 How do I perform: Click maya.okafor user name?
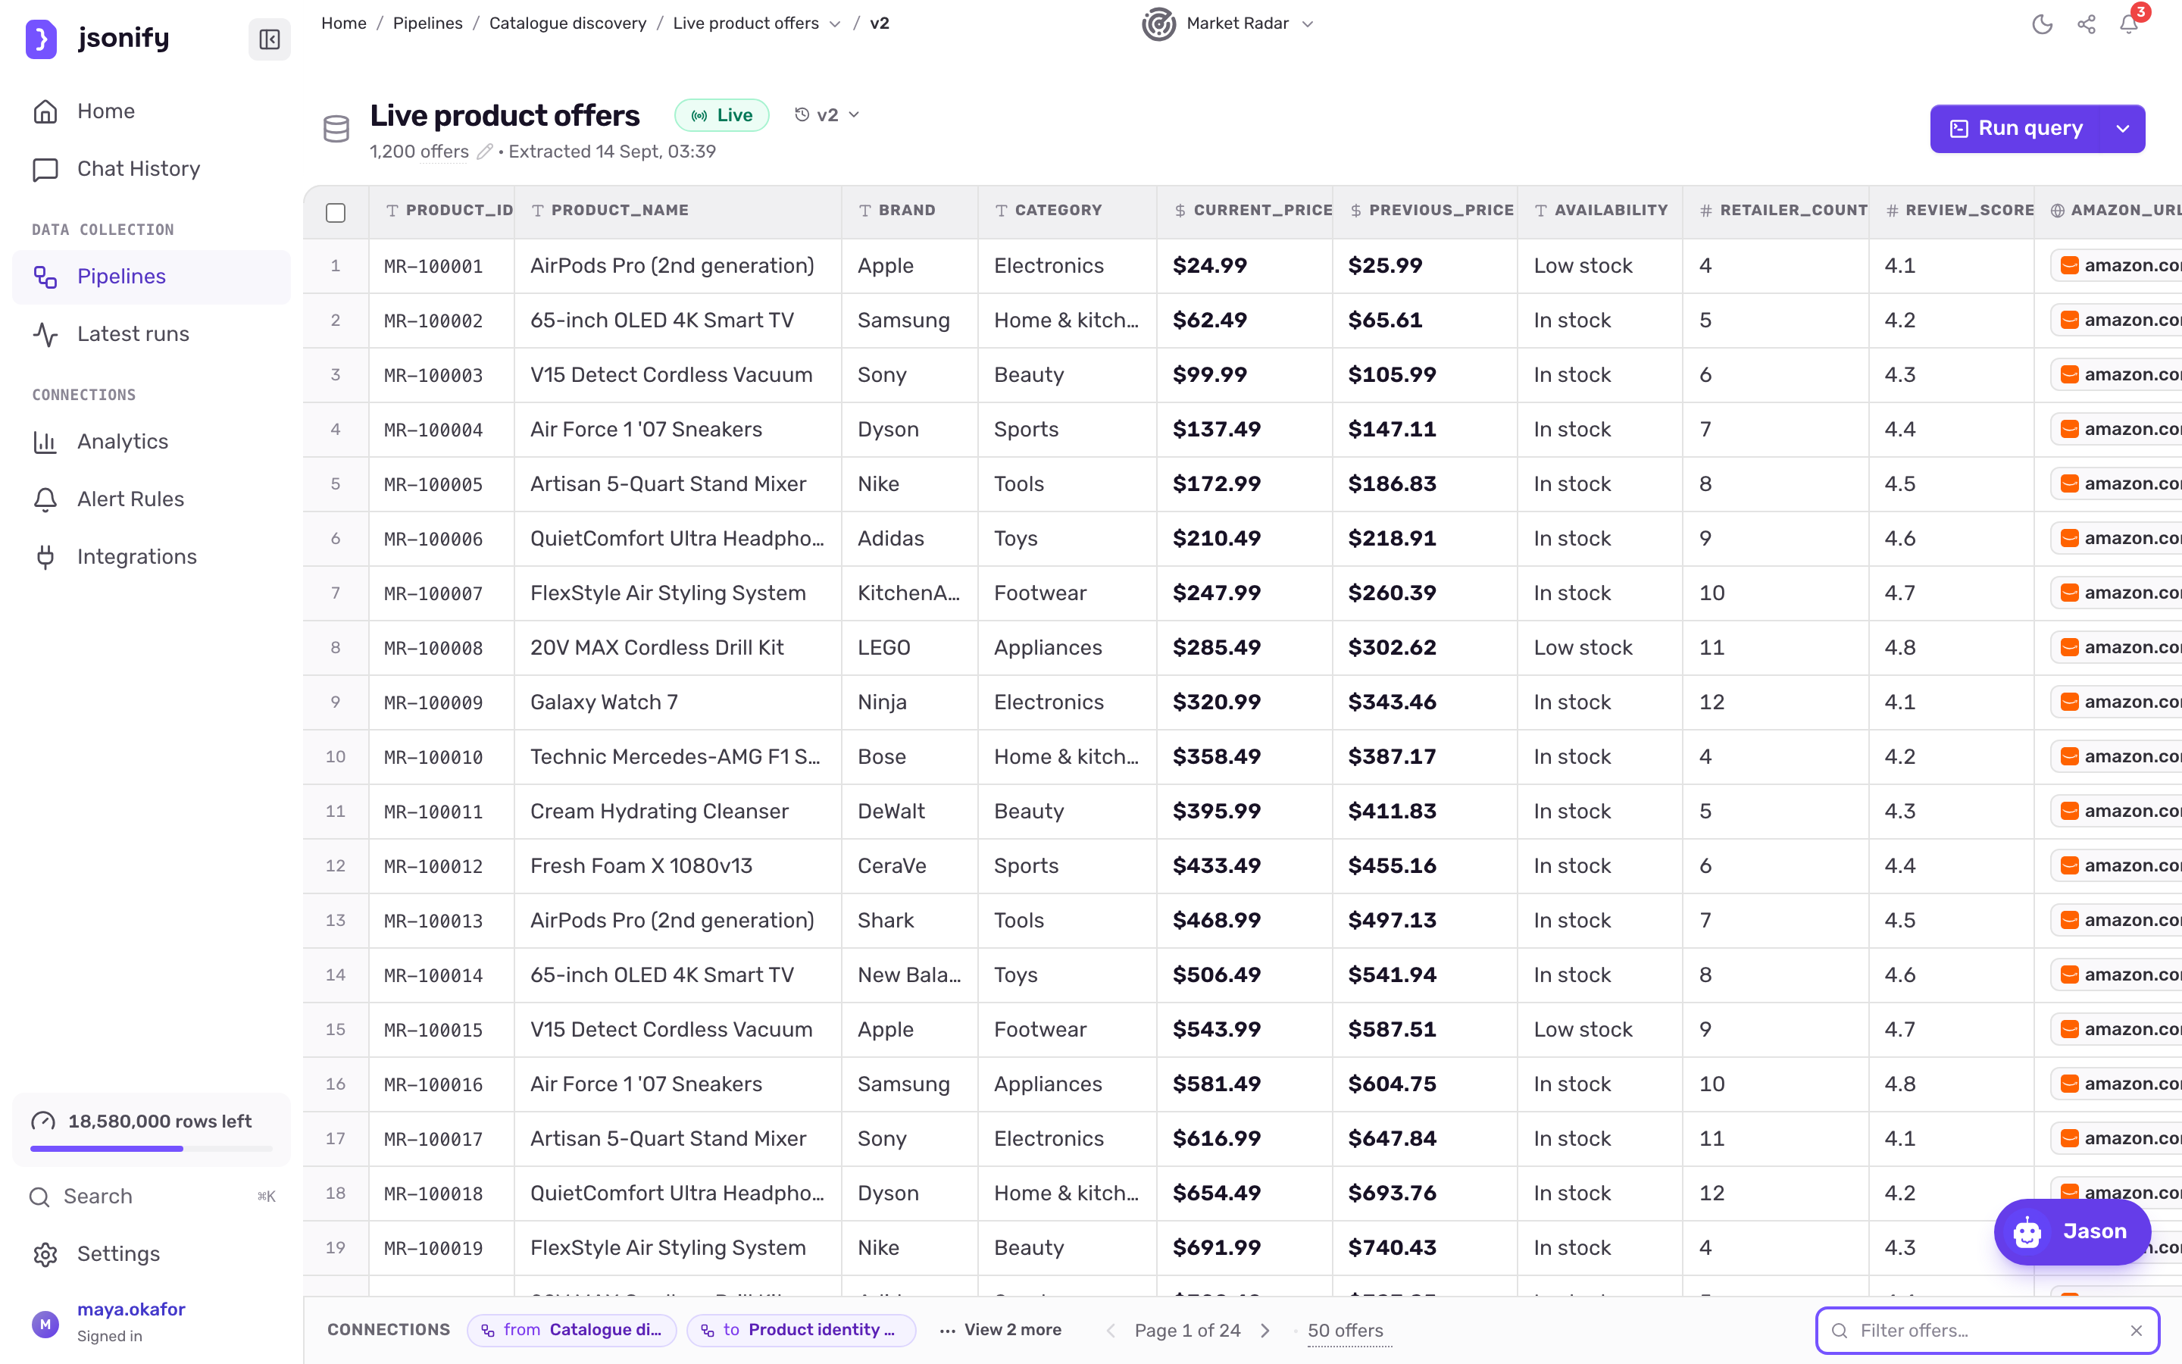click(x=131, y=1309)
